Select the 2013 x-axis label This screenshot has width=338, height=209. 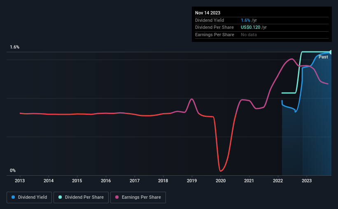[x=20, y=180]
